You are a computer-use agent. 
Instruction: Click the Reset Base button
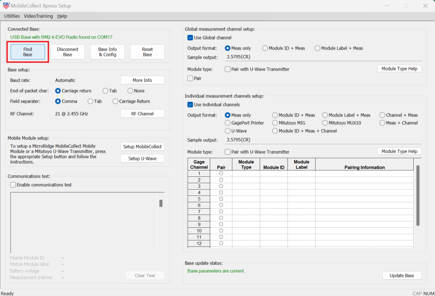pyautogui.click(x=147, y=52)
